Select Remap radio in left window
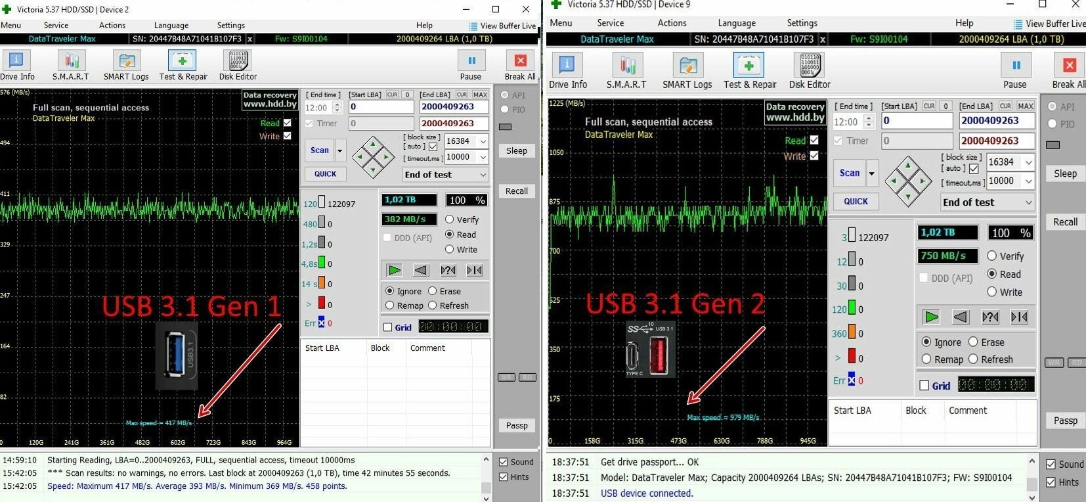 pyautogui.click(x=390, y=306)
